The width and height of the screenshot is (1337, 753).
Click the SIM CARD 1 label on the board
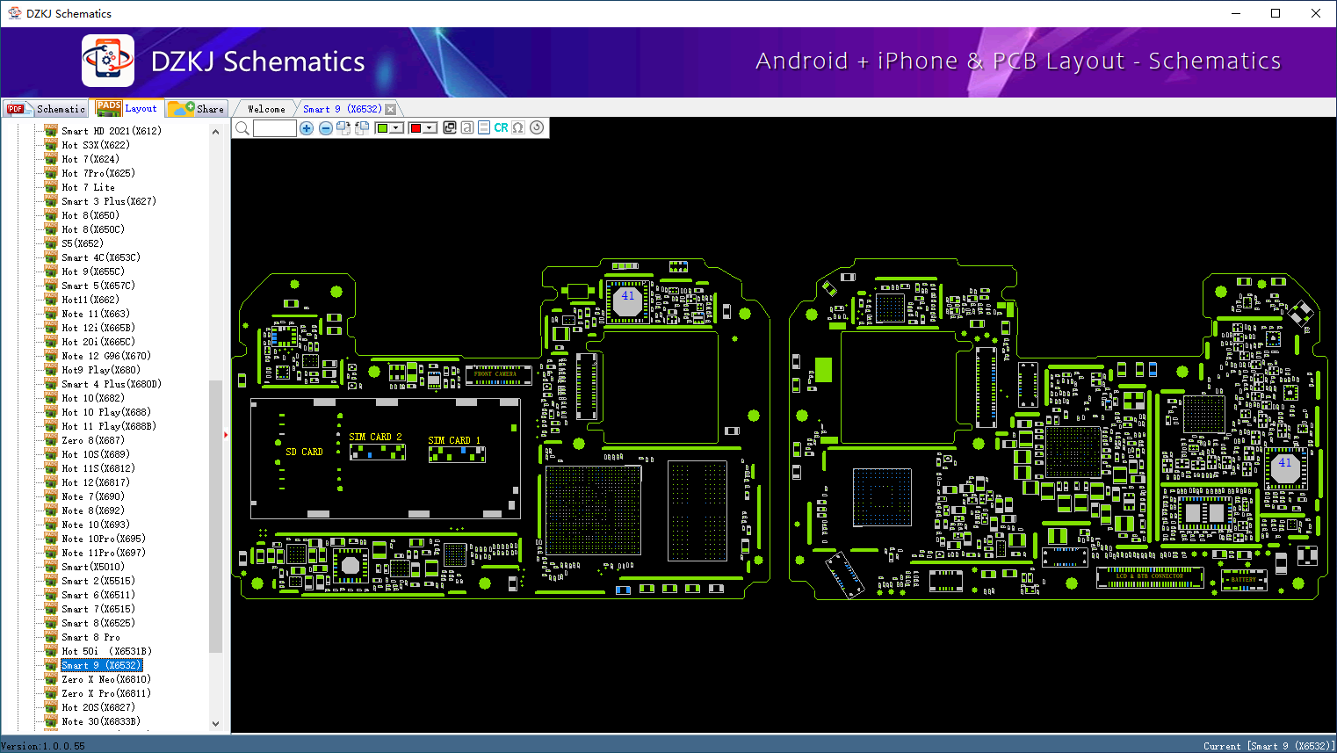(x=454, y=440)
